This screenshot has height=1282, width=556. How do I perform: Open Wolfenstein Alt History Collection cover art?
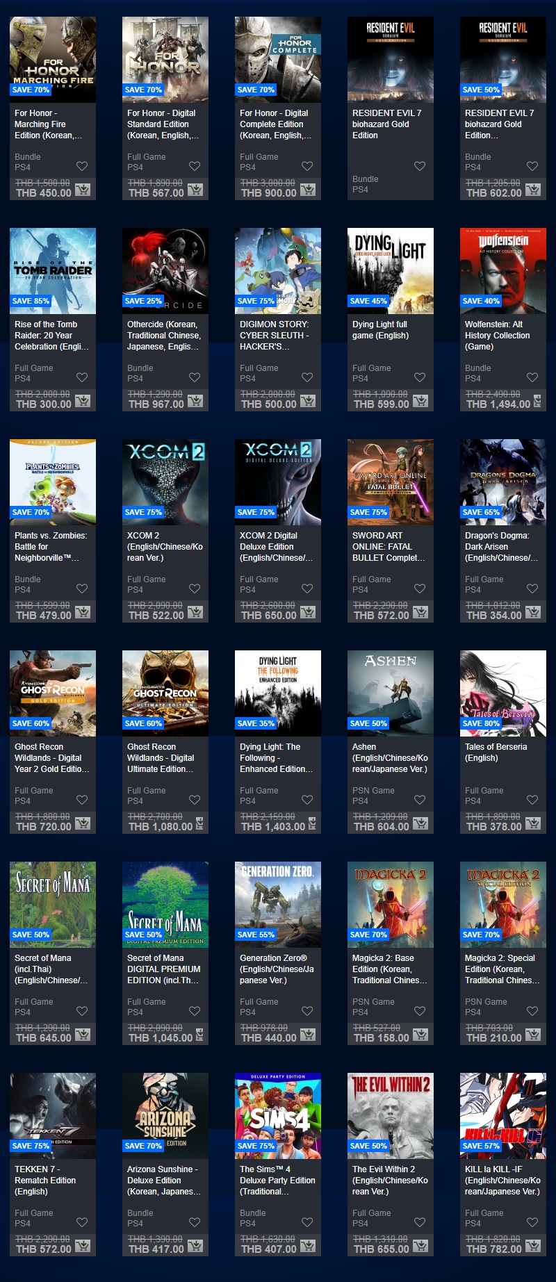point(503,271)
